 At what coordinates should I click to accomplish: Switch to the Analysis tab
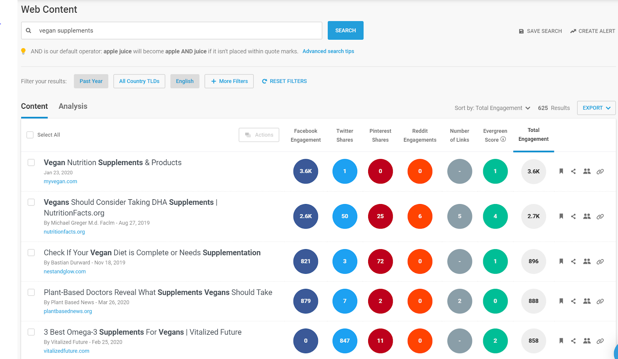[x=73, y=106]
